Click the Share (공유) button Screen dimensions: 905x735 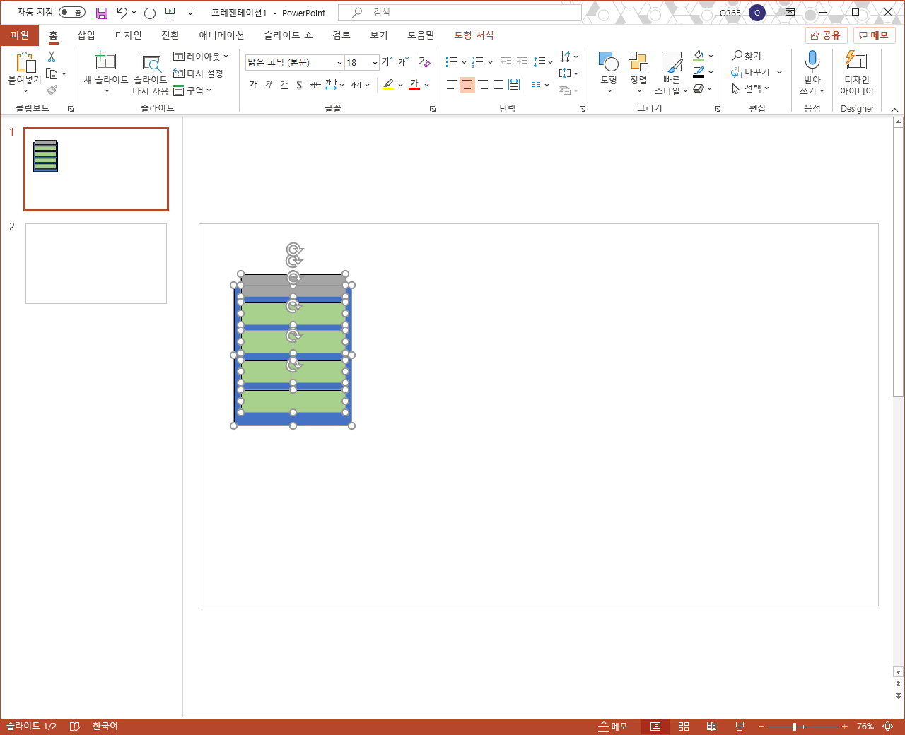coord(826,35)
